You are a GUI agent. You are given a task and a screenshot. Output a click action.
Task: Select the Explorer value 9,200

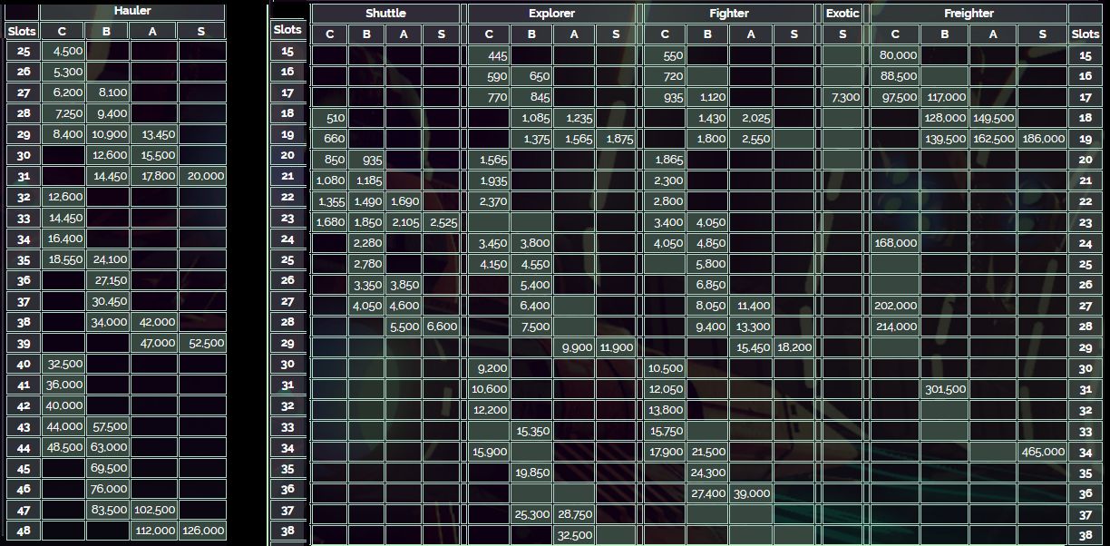click(489, 368)
